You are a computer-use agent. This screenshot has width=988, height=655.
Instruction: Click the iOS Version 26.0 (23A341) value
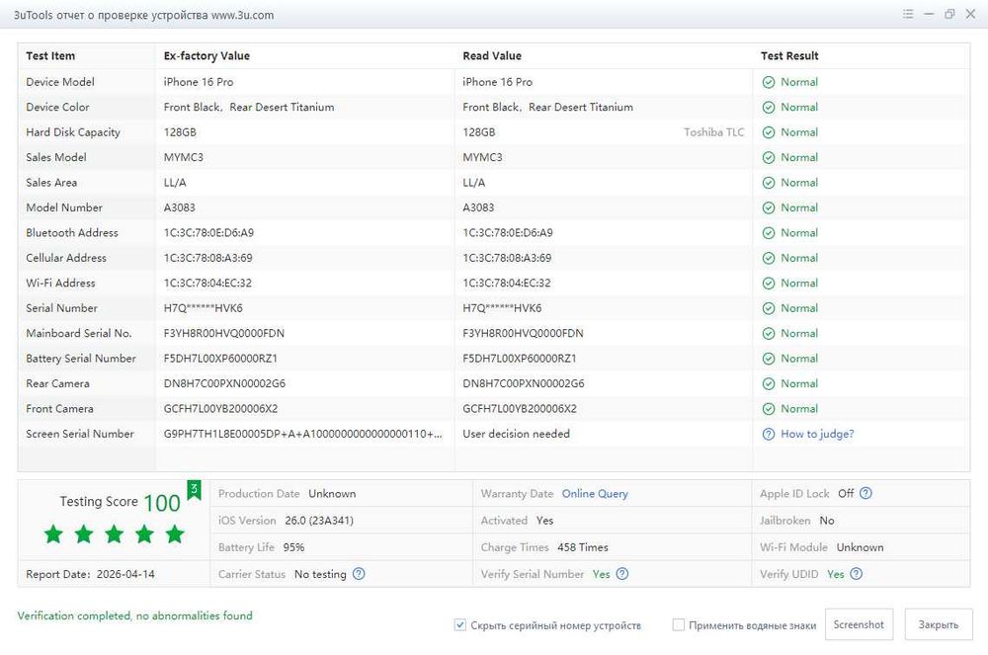coord(319,521)
